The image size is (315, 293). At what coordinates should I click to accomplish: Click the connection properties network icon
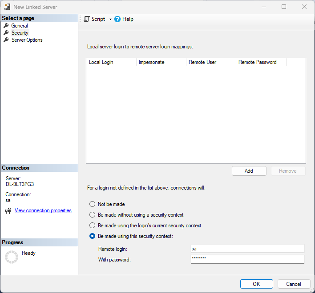coord(8,211)
